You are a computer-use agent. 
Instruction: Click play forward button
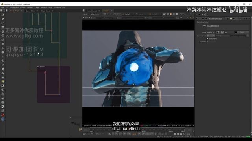139,134
